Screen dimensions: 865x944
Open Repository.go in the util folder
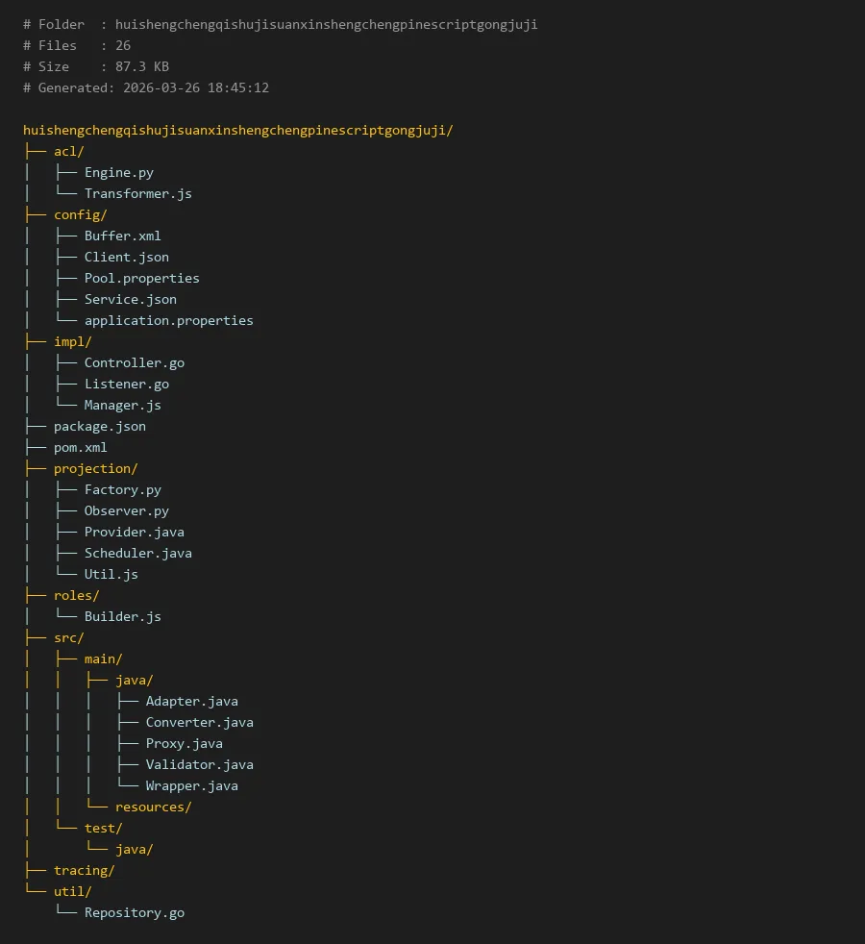coord(134,912)
